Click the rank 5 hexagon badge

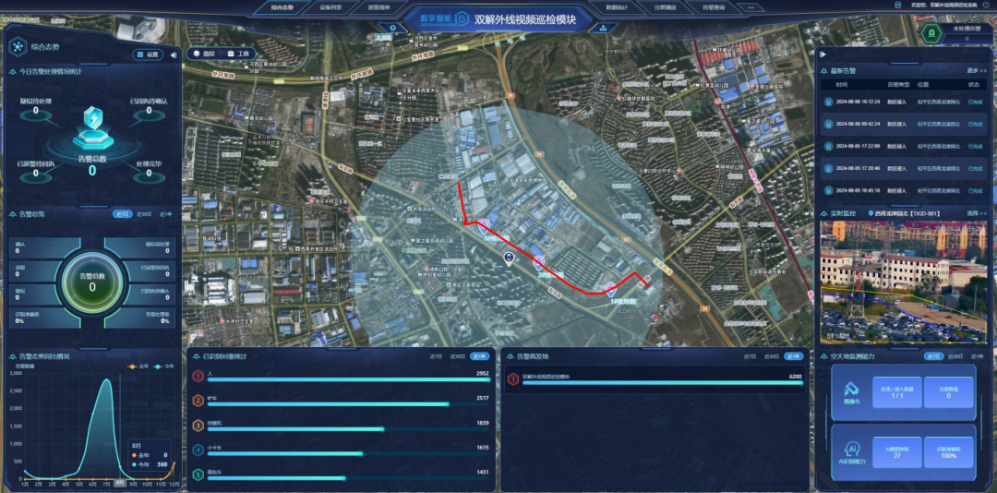pyautogui.click(x=198, y=475)
